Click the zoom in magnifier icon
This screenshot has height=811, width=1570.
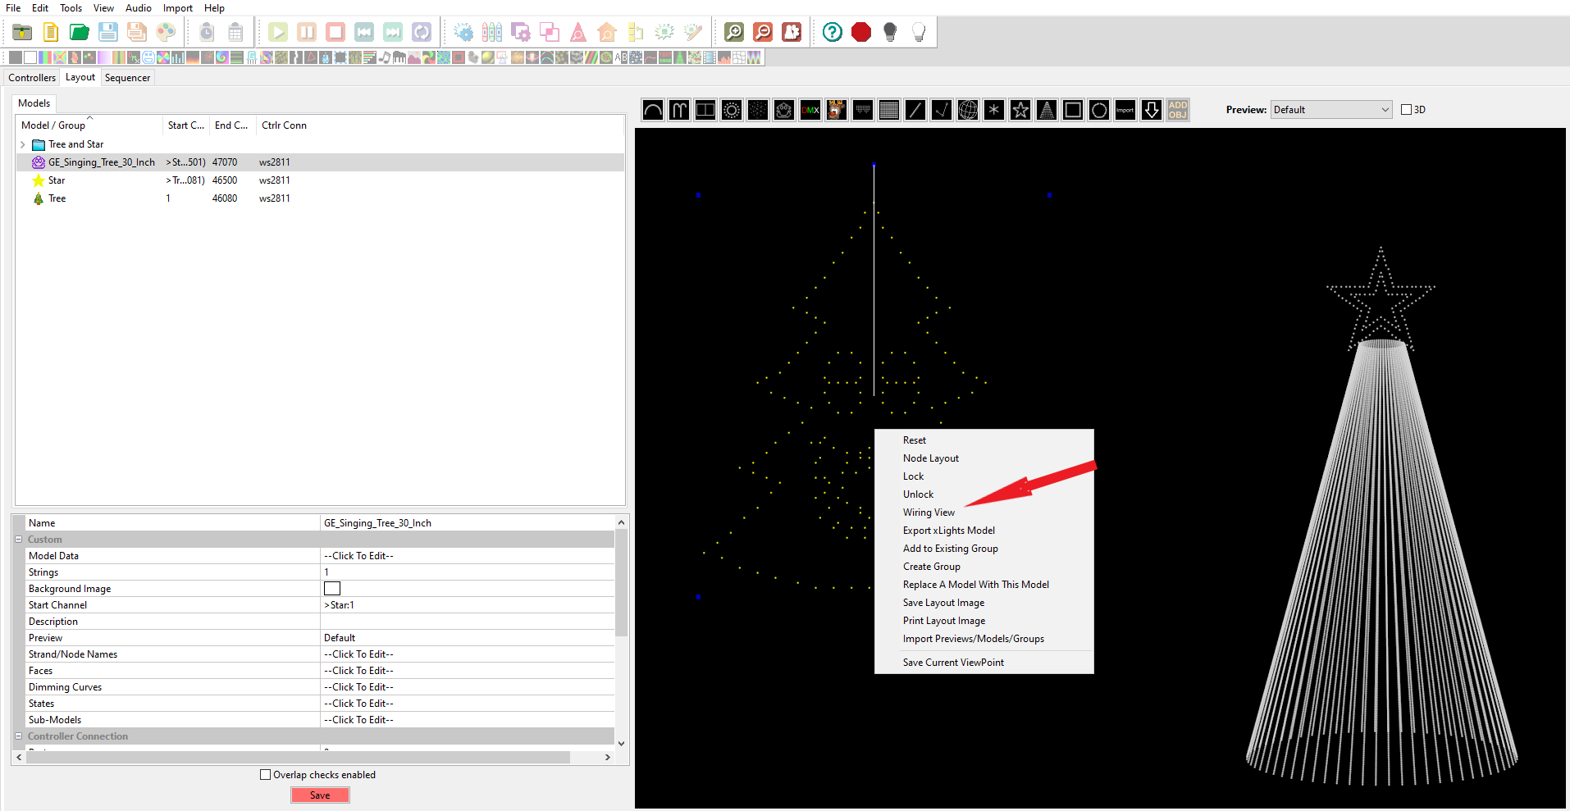tap(734, 32)
